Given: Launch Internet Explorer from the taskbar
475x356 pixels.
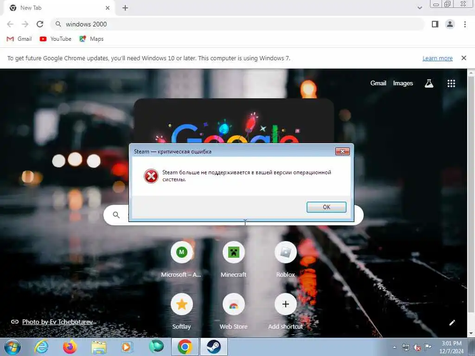Looking at the screenshot, I should click(x=41, y=347).
